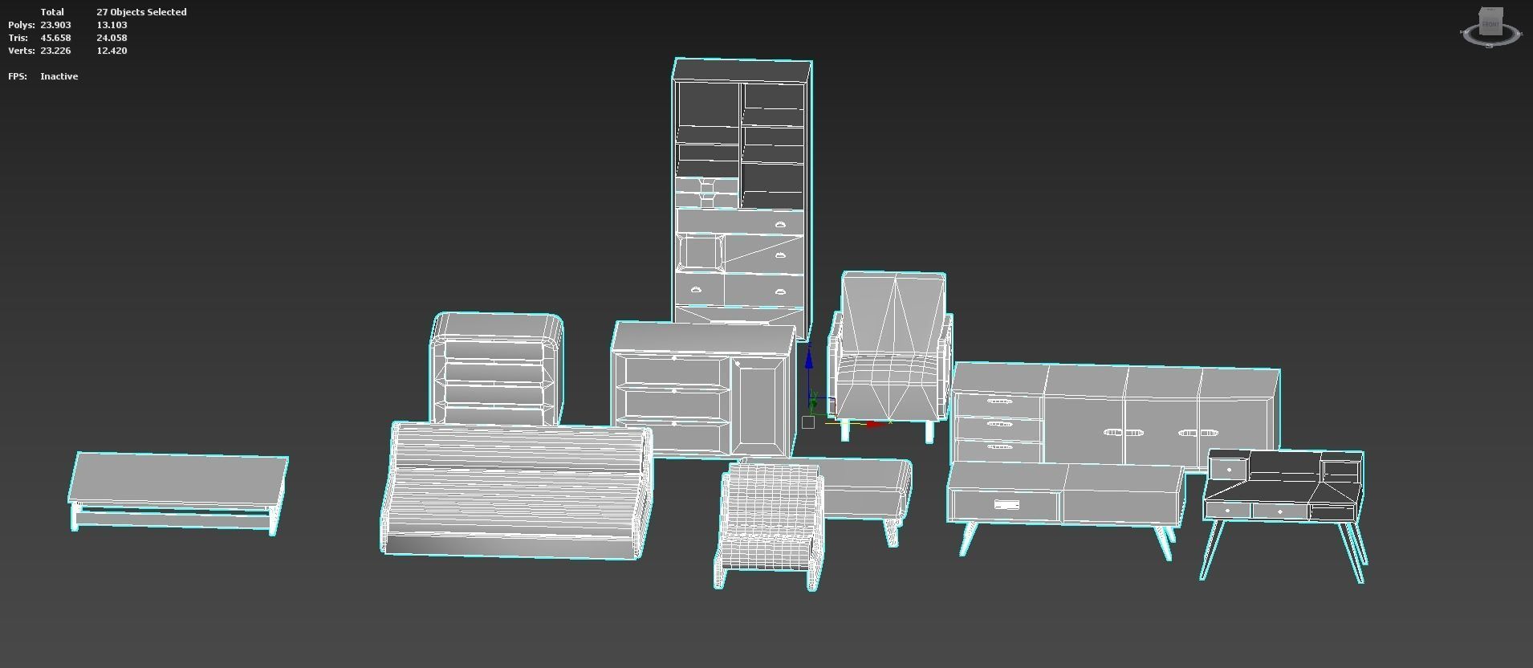Click the '27 Objects Selected' statistic text
The image size is (1533, 668).
point(141,12)
